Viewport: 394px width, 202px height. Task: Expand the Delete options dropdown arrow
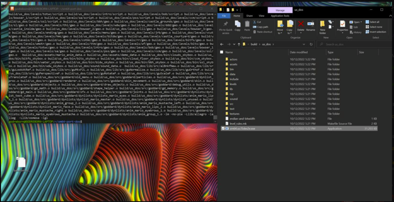pyautogui.click(x=301, y=33)
